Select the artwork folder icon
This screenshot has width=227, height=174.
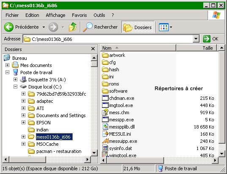[105, 55]
